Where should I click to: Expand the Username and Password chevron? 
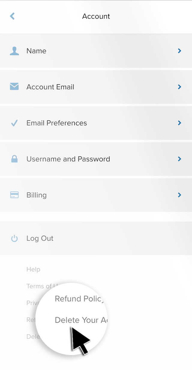[179, 159]
